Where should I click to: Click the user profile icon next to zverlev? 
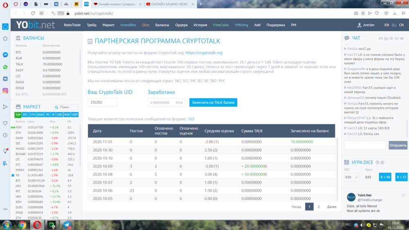point(359,25)
